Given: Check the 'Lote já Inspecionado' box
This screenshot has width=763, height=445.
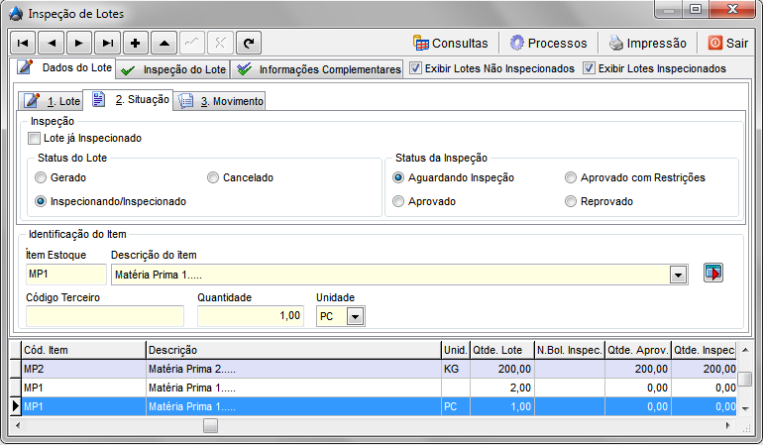Looking at the screenshot, I should point(36,139).
